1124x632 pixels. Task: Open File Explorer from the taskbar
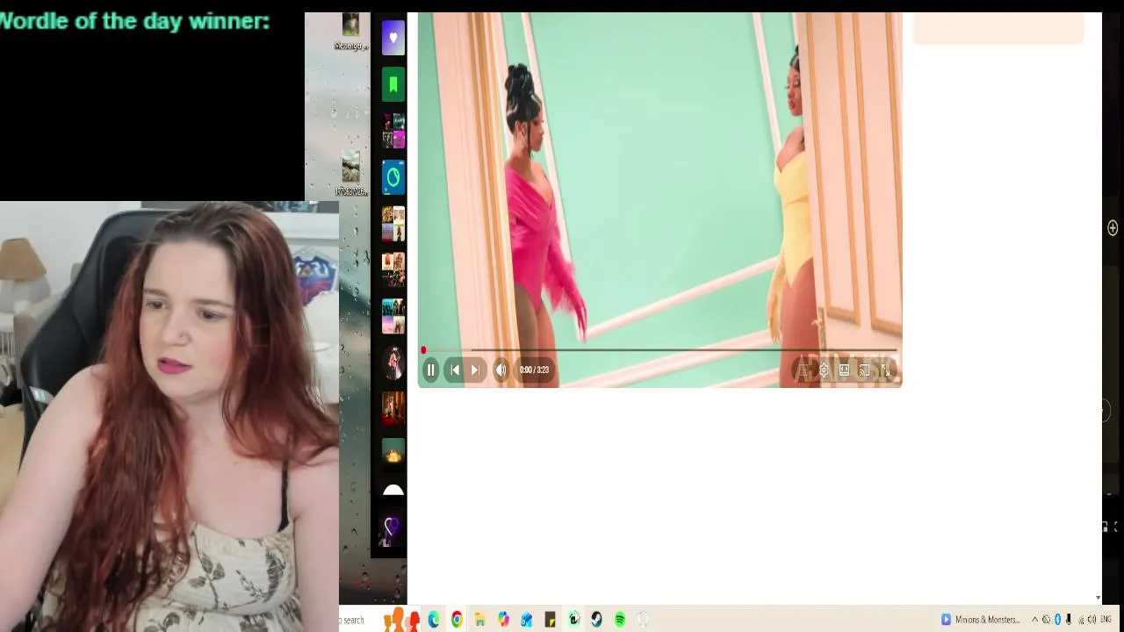click(x=480, y=621)
